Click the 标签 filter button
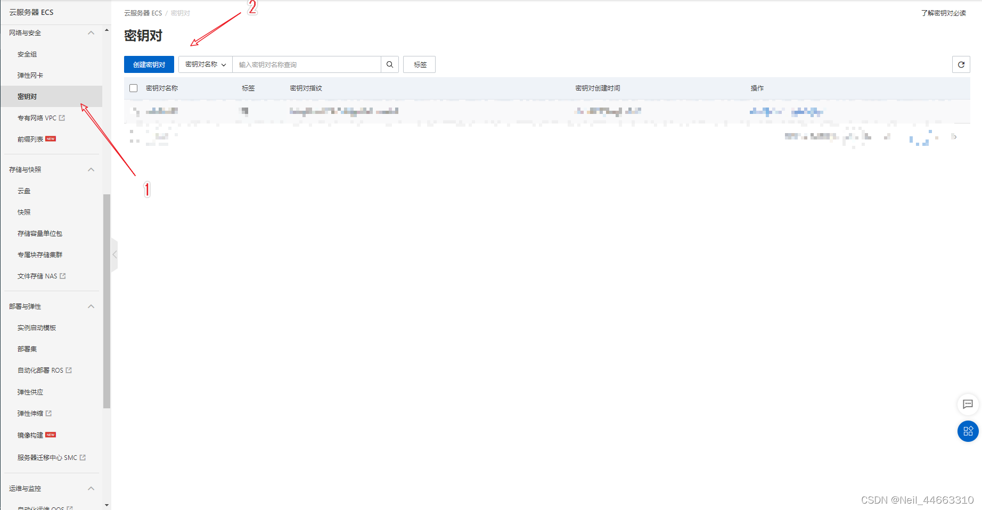The image size is (982, 510). (x=420, y=64)
